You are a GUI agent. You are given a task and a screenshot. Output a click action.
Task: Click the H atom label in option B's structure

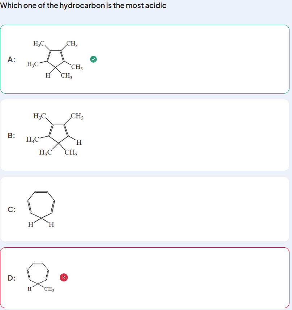pos(79,142)
